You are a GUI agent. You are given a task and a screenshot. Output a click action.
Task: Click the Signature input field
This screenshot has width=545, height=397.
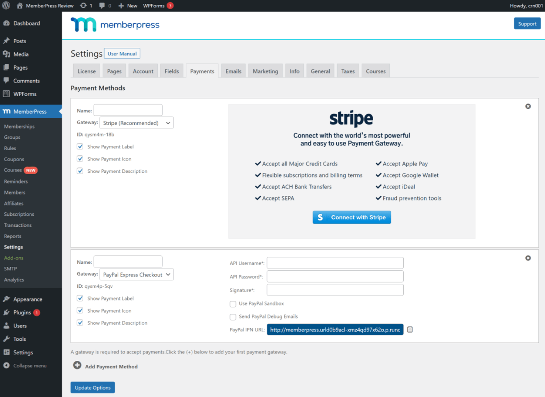click(335, 290)
